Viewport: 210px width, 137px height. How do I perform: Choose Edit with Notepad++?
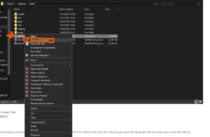40,55
